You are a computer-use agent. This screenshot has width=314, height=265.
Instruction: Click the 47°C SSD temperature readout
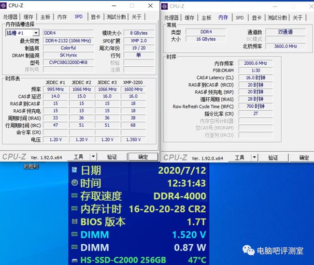click(197, 260)
